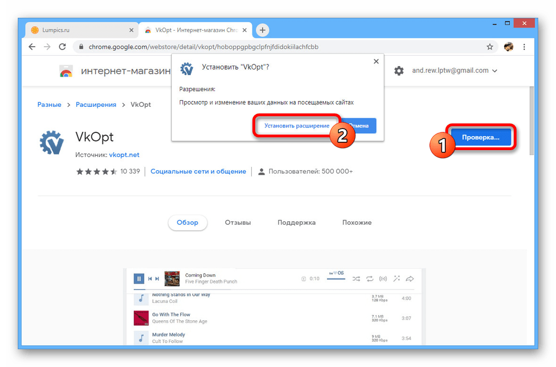Click the Coming Down album cover

pos(172,279)
